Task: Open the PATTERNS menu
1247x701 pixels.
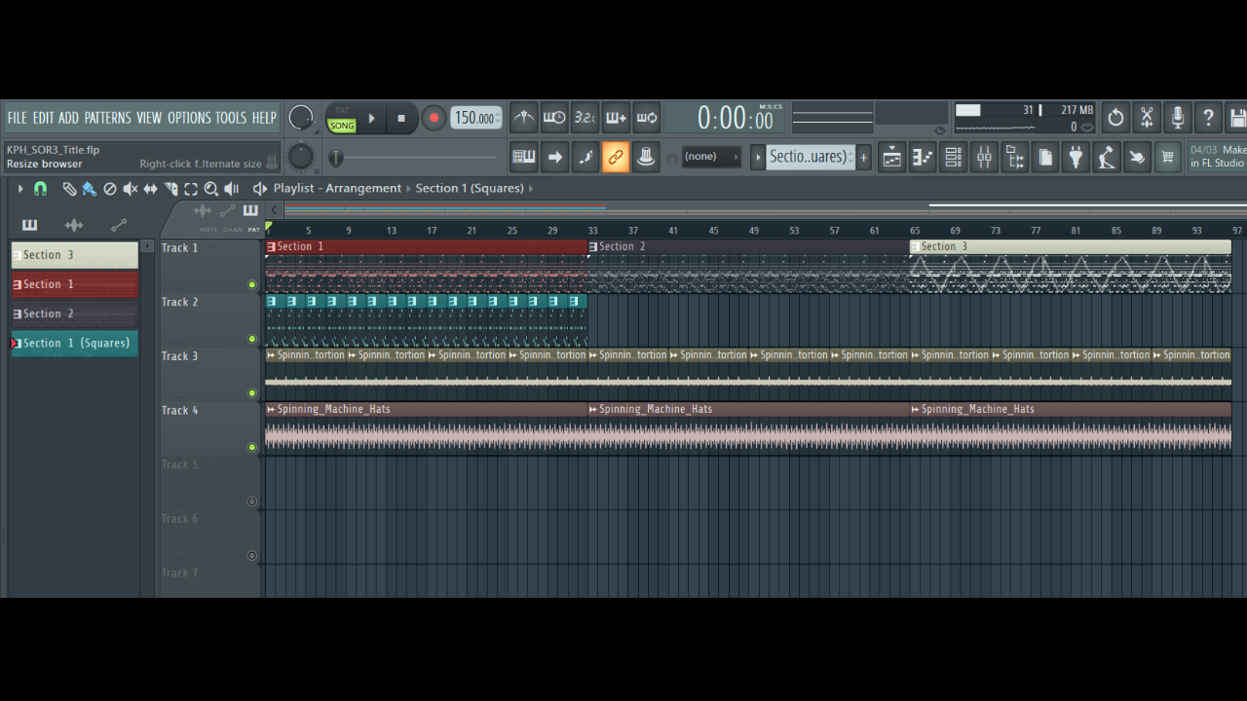Action: coord(107,118)
